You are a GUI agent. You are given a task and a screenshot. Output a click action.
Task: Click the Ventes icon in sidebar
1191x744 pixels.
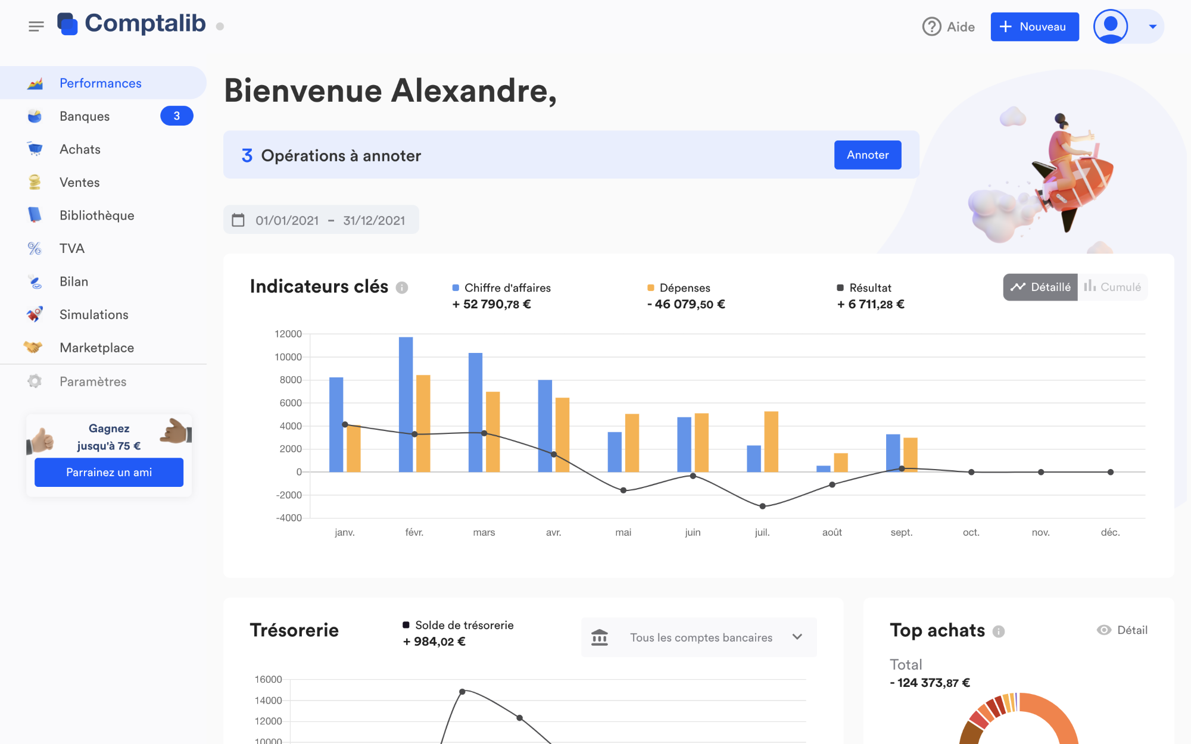[x=35, y=182]
